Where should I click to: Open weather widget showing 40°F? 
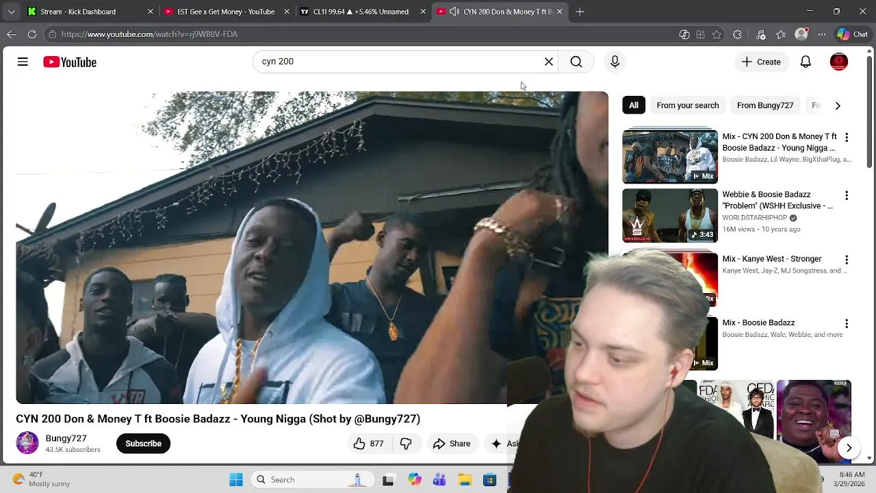click(x=42, y=479)
